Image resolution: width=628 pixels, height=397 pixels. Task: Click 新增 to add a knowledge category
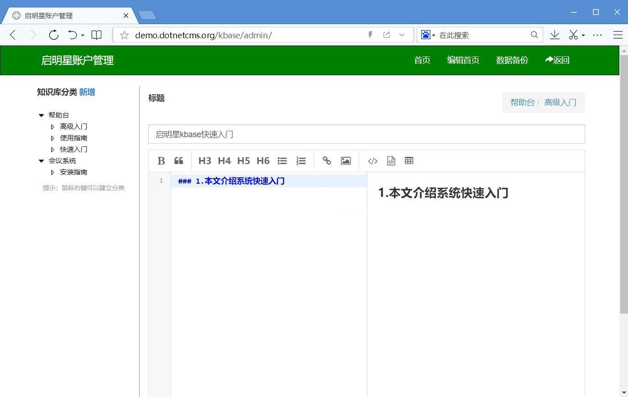point(87,92)
